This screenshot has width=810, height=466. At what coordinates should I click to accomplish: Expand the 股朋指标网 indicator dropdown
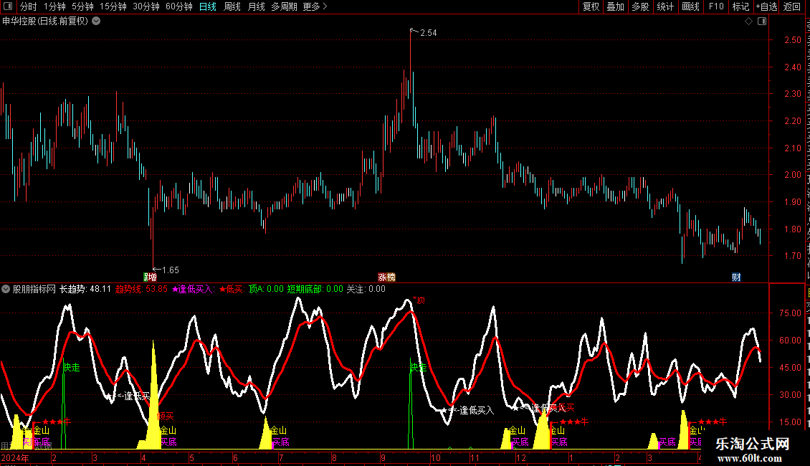(6, 289)
